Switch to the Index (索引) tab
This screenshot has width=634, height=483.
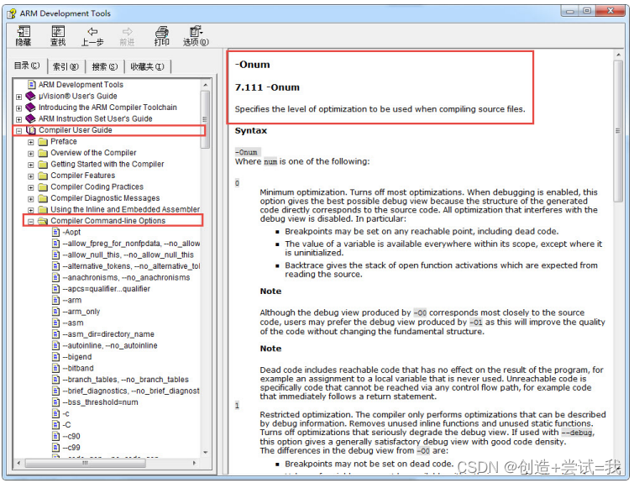coord(65,66)
